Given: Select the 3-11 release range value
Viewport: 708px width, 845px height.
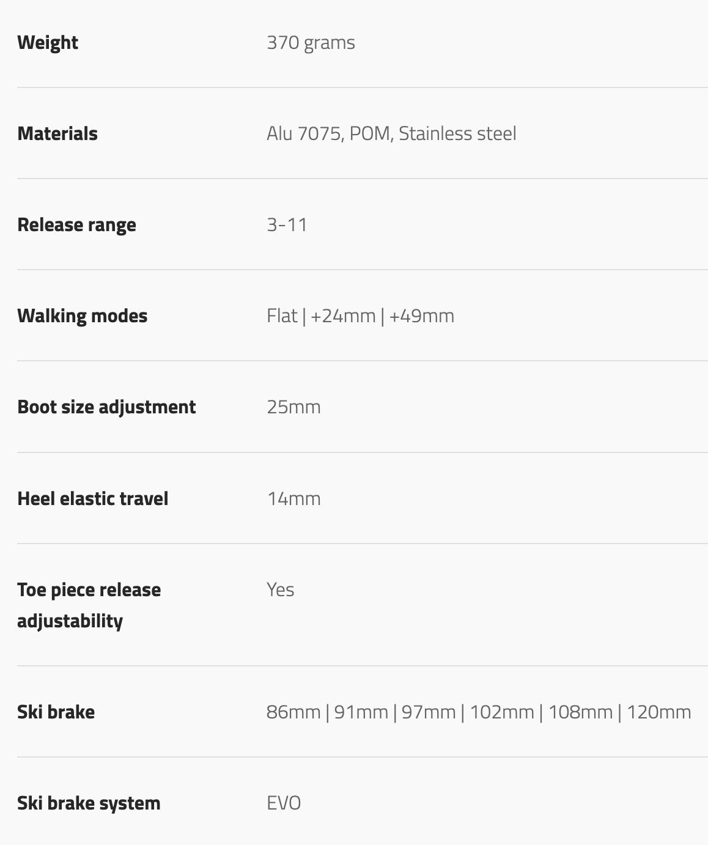Looking at the screenshot, I should pyautogui.click(x=287, y=225).
